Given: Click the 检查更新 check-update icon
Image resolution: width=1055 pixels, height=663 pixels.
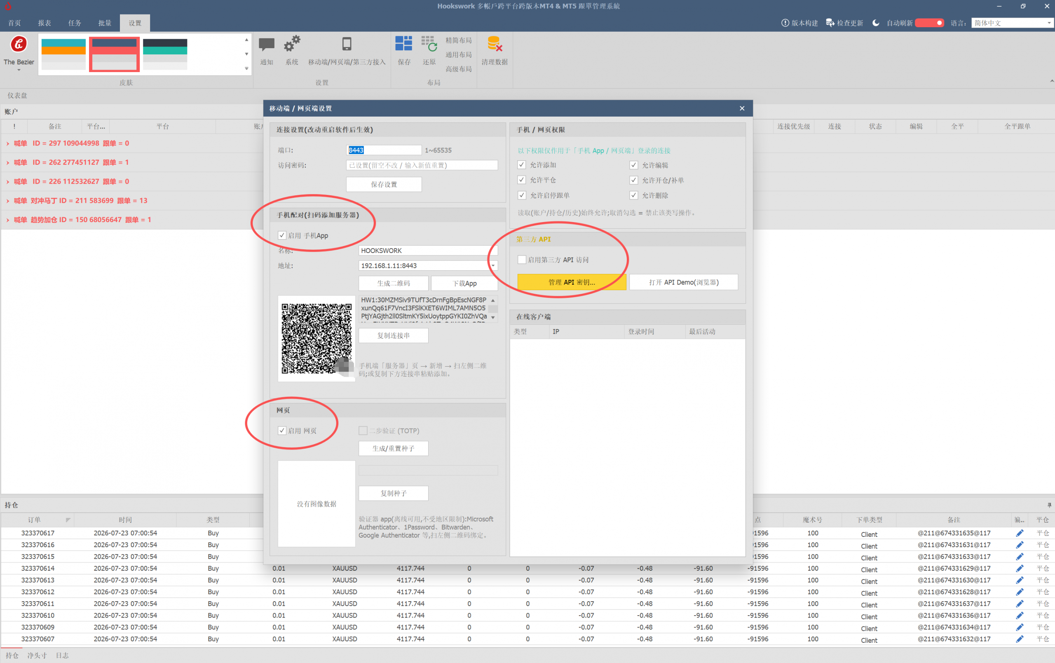Looking at the screenshot, I should click(830, 23).
